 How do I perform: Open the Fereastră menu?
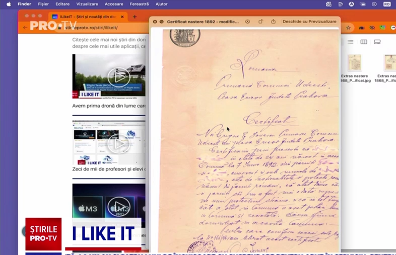tap(139, 4)
